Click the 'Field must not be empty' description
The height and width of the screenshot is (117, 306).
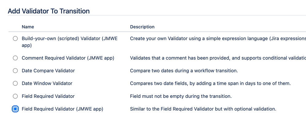pyautogui.click(x=181, y=96)
